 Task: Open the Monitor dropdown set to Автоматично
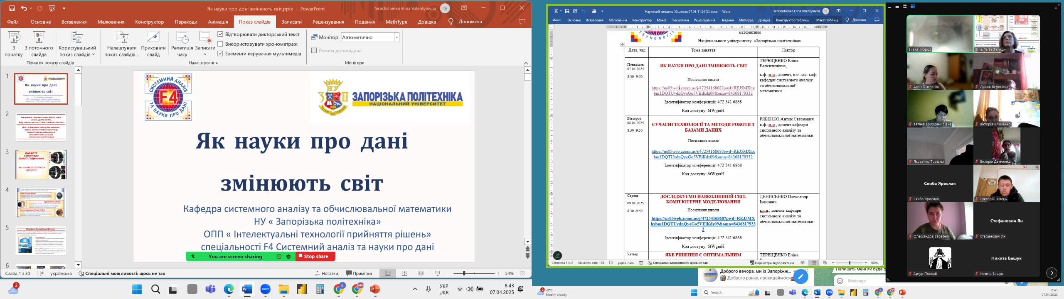click(397, 37)
